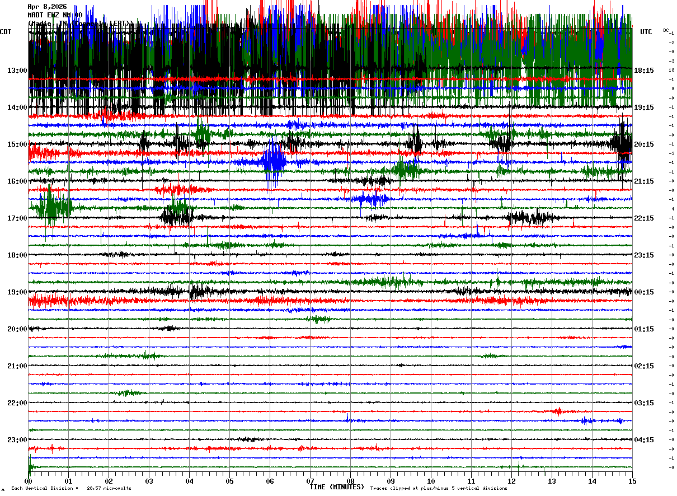Viewport: 677px width, 496px height.
Task: Click the station code "MADT EHZ NM 00"
Action: coord(55,15)
